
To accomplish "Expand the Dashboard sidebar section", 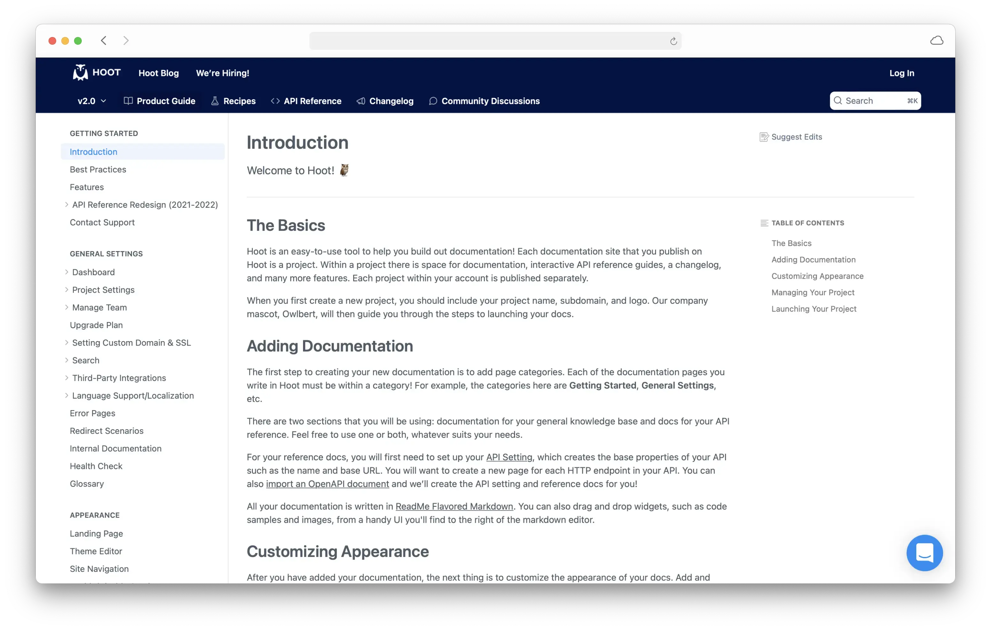I will pyautogui.click(x=67, y=272).
